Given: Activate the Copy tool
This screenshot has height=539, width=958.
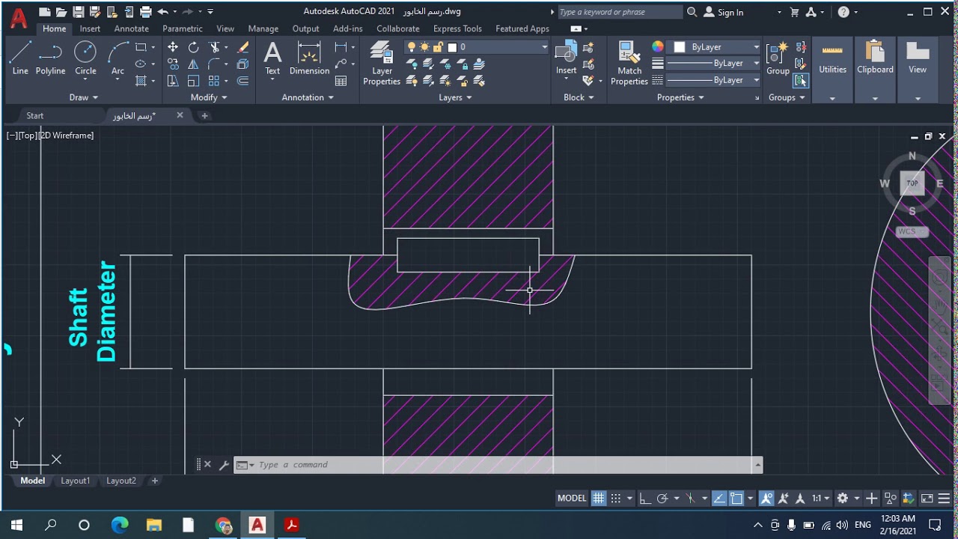Looking at the screenshot, I should click(x=173, y=64).
